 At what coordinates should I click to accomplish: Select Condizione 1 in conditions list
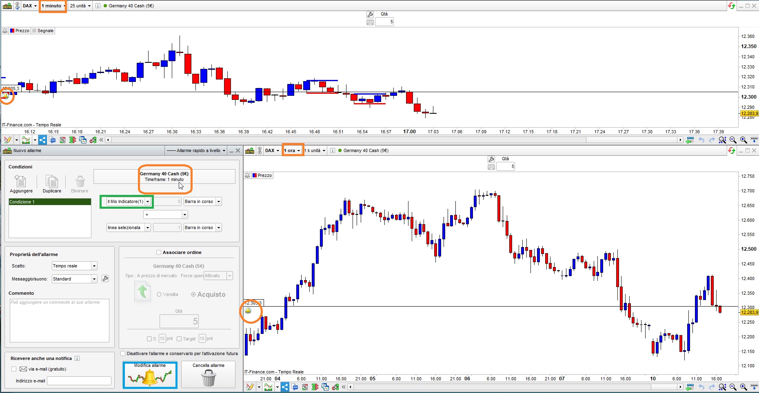tap(50, 202)
